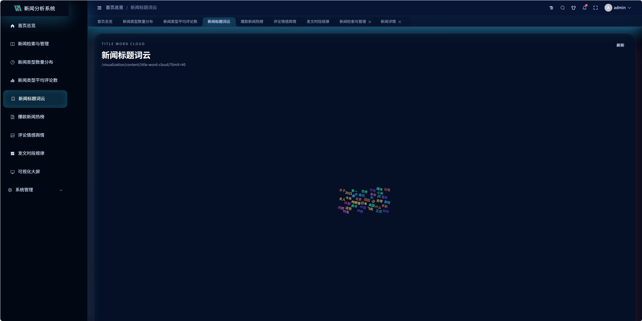
Task: Click the monitor icon for 可视化大屏
Action: pyautogui.click(x=12, y=172)
